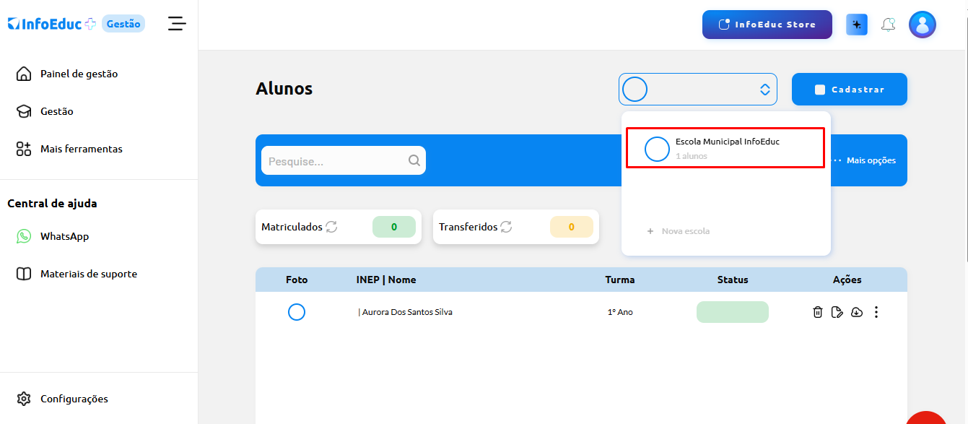Open Painel de gestão home icon
Viewport: 968px width, 424px height.
click(x=24, y=74)
